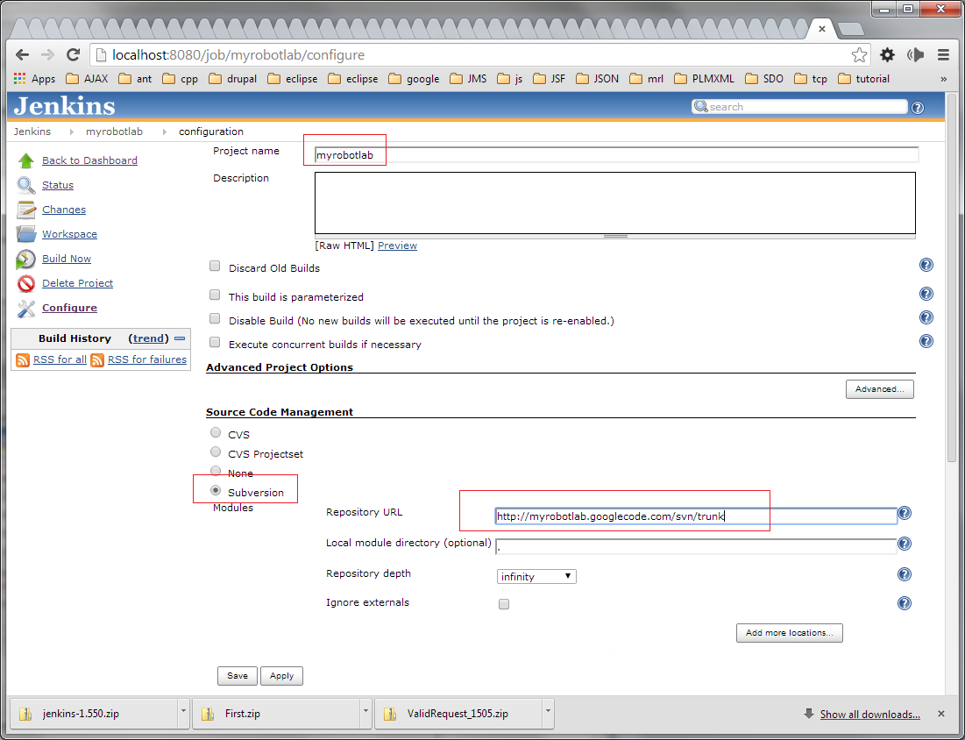
Task: Click the Status magnifier icon
Action: (25, 185)
